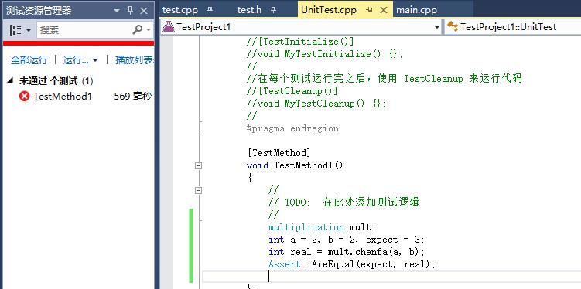Pin the test.h tab
Screen dimensions: 581x289
click(x=273, y=10)
